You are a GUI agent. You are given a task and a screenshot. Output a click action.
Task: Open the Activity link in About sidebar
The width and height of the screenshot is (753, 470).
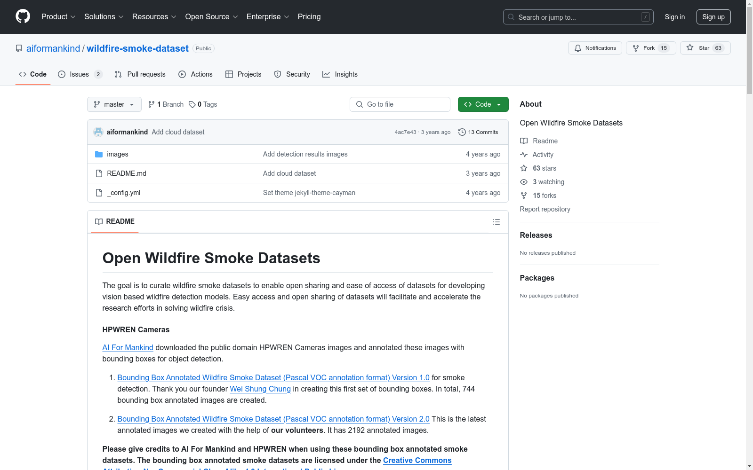(x=543, y=155)
